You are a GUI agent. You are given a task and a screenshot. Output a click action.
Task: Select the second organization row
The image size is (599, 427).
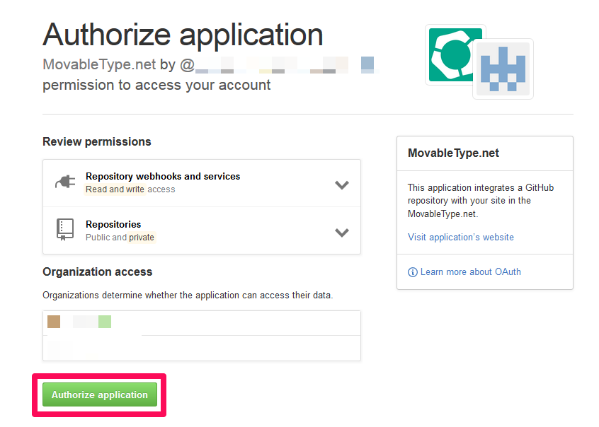coord(201,348)
